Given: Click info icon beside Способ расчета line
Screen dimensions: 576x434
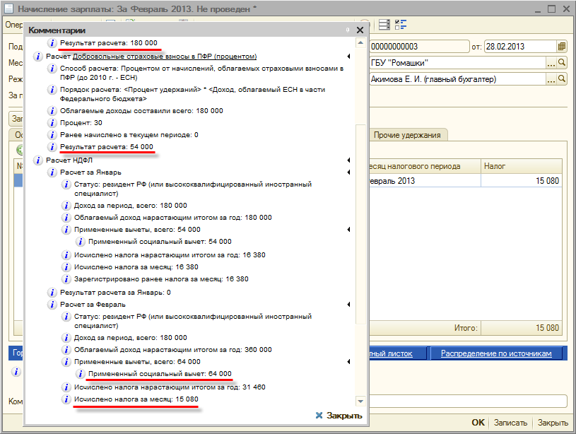Looking at the screenshot, I should click(52, 69).
